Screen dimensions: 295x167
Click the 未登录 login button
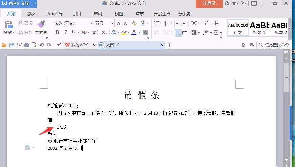(209, 3)
